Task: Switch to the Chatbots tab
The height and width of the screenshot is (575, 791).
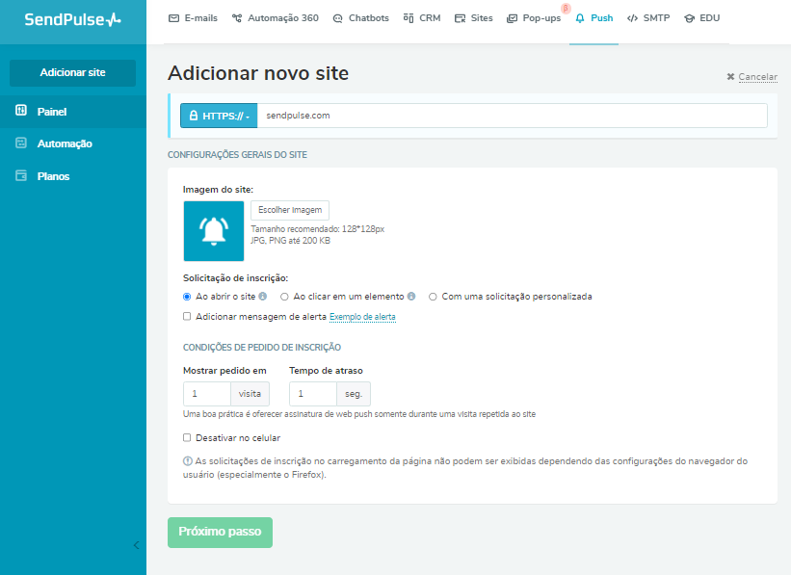Action: (362, 18)
